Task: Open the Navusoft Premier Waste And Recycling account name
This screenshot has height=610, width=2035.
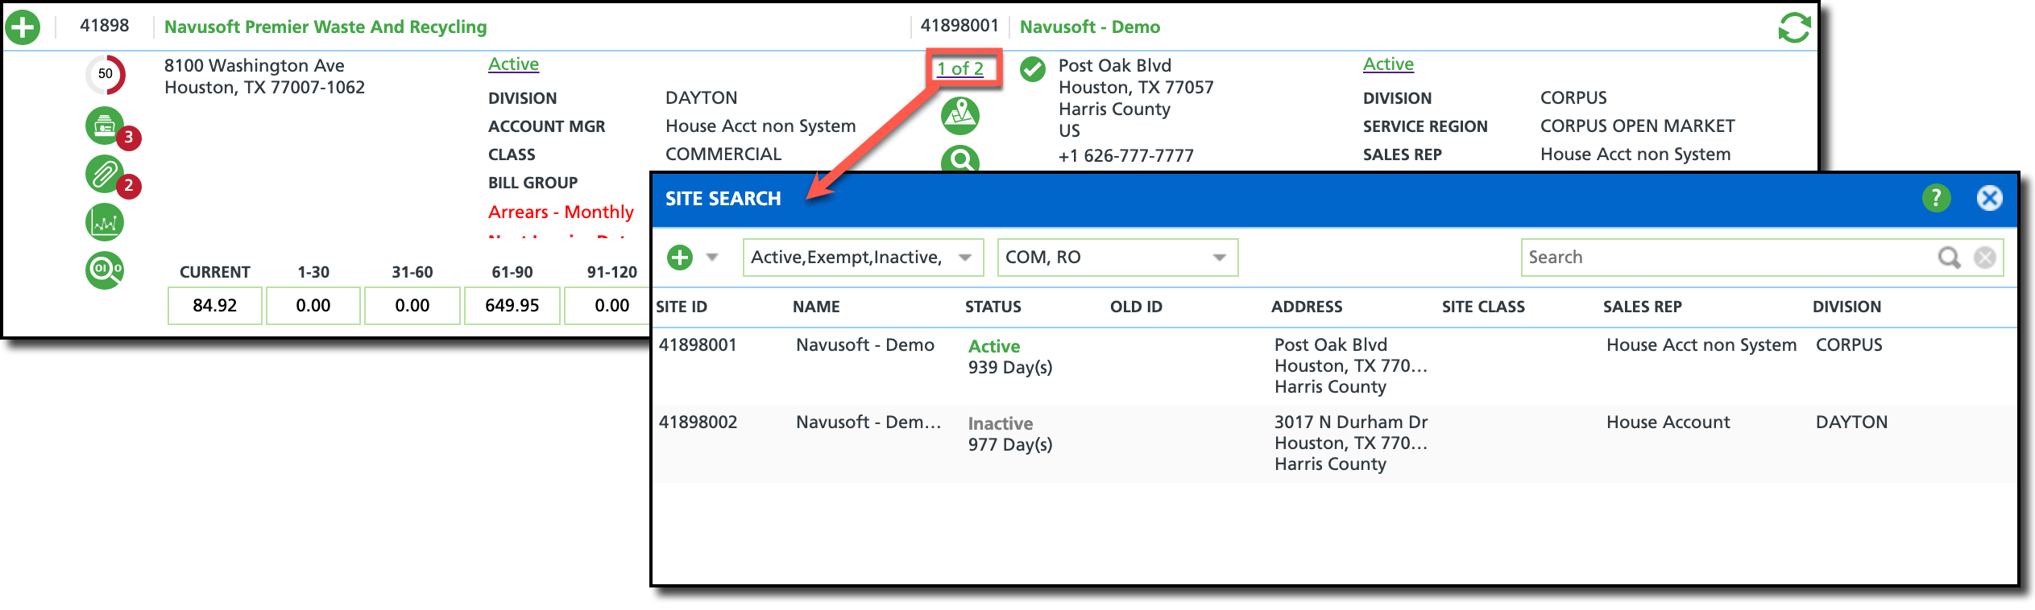Action: (x=325, y=27)
